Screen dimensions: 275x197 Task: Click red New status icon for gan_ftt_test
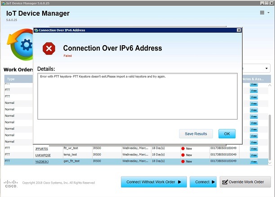pos(183,162)
